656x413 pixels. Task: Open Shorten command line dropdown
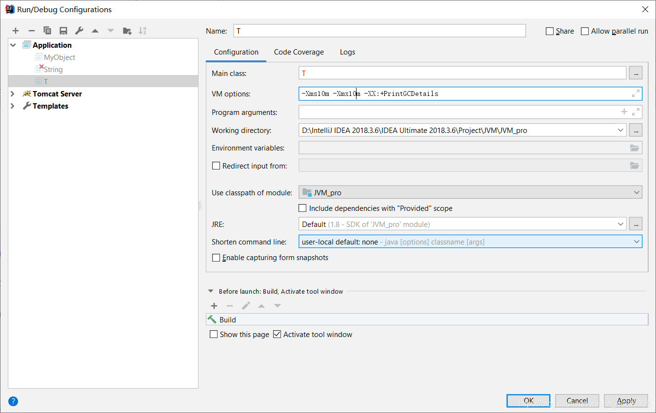[636, 242]
